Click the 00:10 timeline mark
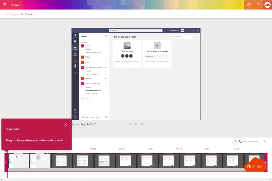This screenshot has width=272, height=181. click(150, 149)
